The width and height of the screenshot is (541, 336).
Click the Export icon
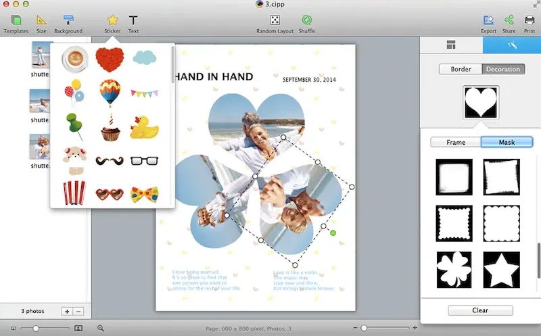tap(488, 20)
